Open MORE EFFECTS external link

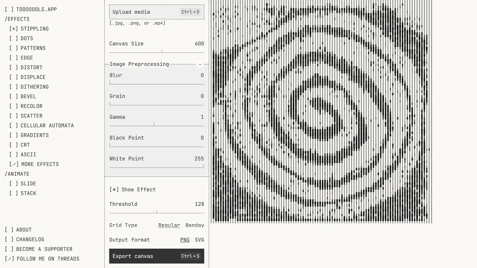point(34,164)
